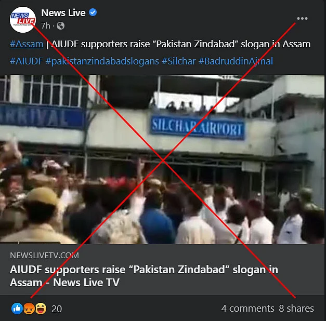Select the #Silchar hashtag
Image resolution: width=326 pixels, height=321 pixels.
pyautogui.click(x=178, y=61)
